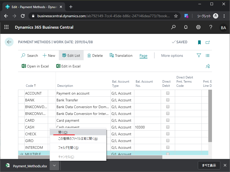Click the browser forward arrow
This screenshot has height=172, width=230.
(14, 16)
